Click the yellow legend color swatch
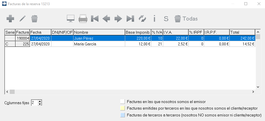This screenshot has width=265, height=121. pos(123,108)
